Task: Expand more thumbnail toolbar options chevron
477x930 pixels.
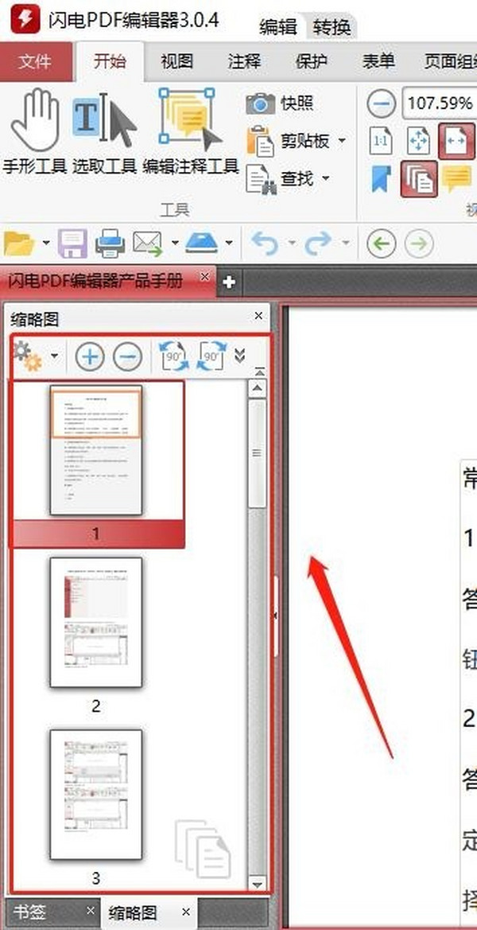Action: pos(240,355)
